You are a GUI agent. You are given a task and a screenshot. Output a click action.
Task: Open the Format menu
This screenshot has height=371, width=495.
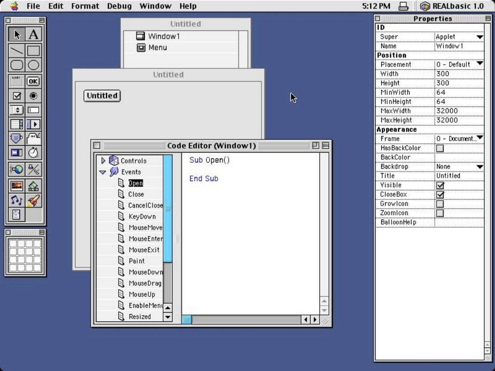[85, 6]
